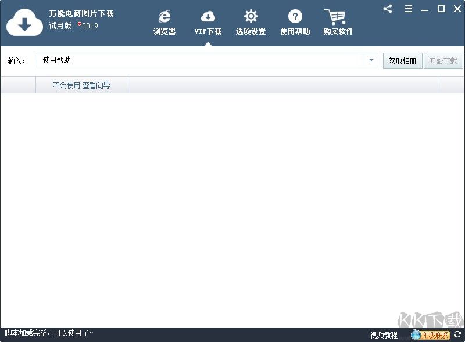
Task: Click the 和我联系 contact label
Action: click(435, 334)
